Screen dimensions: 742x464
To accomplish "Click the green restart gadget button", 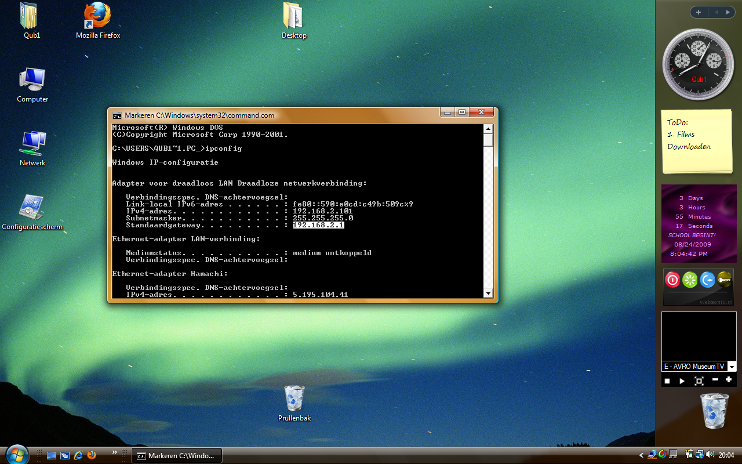I will [x=690, y=280].
